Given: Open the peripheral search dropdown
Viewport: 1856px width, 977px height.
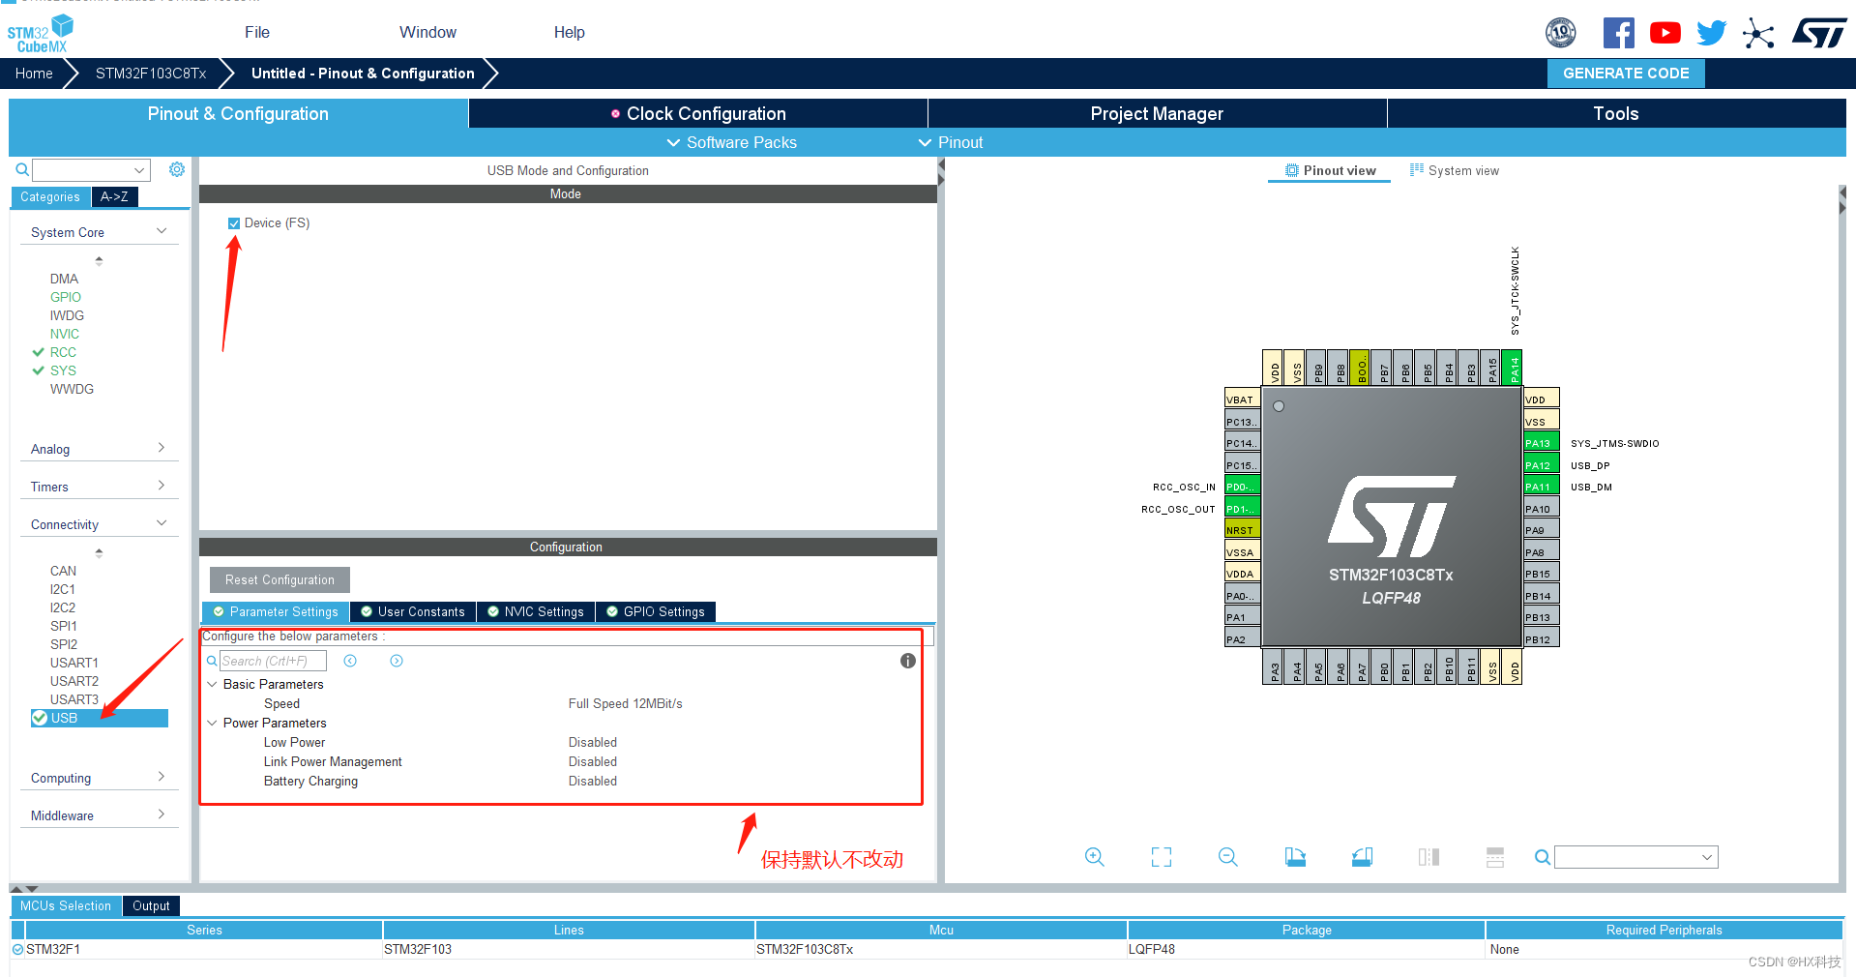Looking at the screenshot, I should [x=139, y=170].
